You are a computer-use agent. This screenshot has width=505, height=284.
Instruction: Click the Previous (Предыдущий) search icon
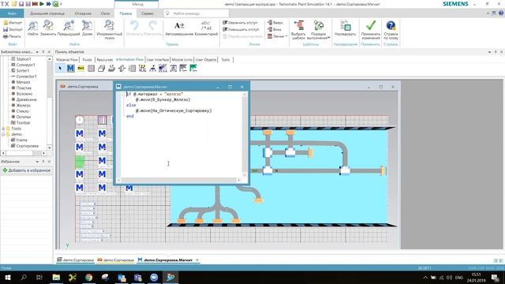click(x=69, y=25)
